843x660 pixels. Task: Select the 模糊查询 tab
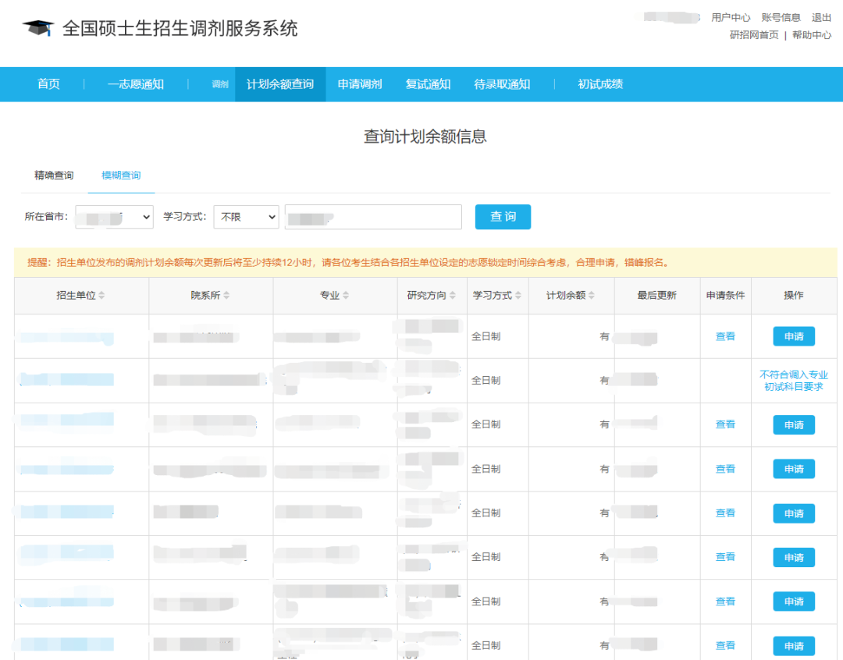[121, 176]
